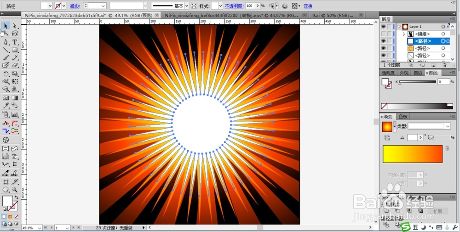Select the Zoom magnifier tool
This screenshot has width=460, height=232.
click(x=15, y=190)
